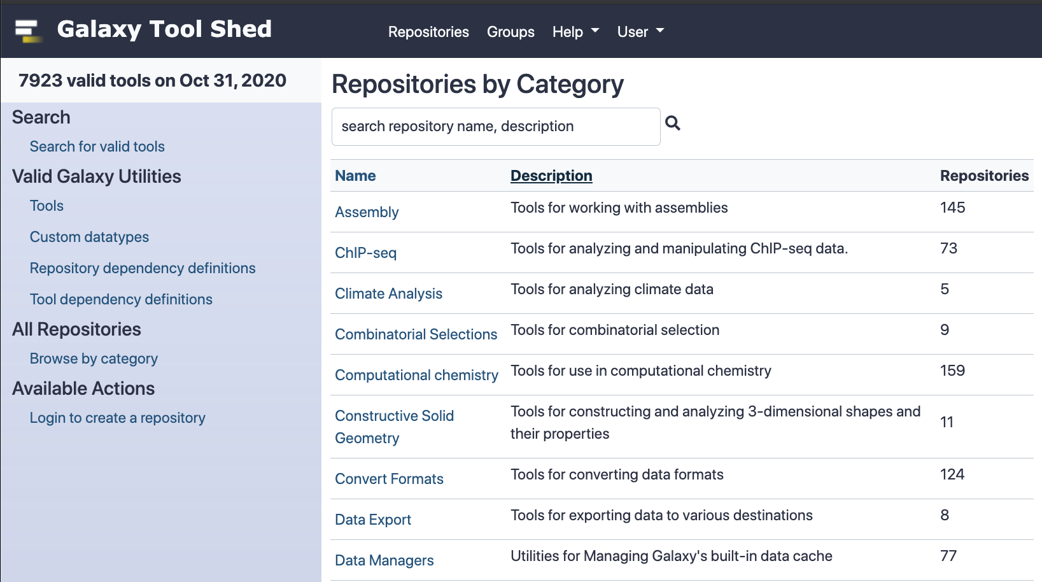Open Tool dependency definitions link
The width and height of the screenshot is (1042, 582).
point(121,299)
